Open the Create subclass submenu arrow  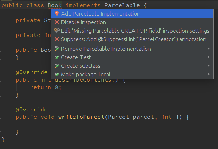(209, 66)
